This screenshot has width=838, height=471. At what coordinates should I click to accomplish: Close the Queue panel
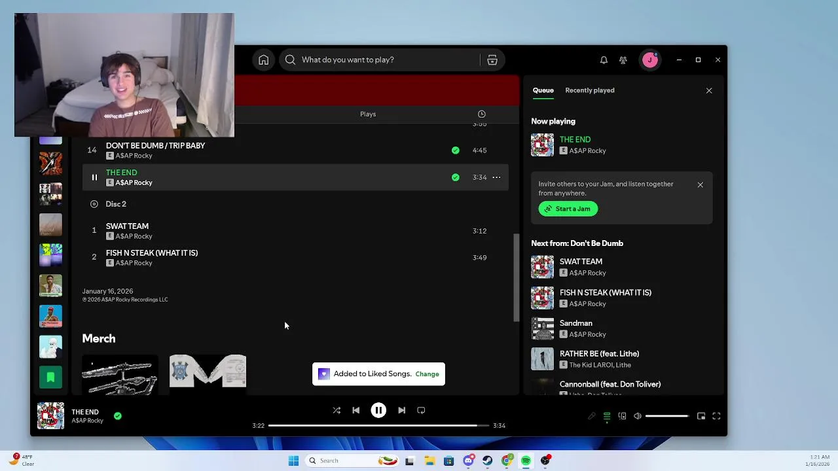pos(709,90)
